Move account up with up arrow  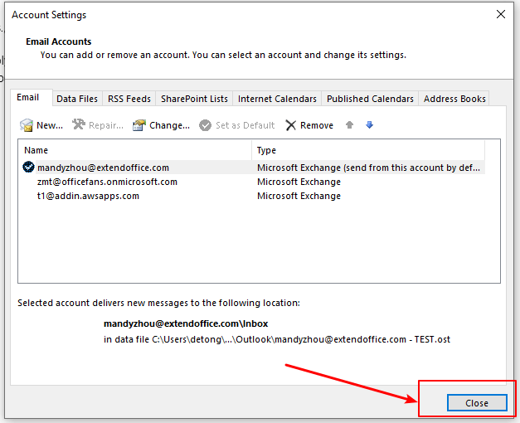click(x=350, y=125)
